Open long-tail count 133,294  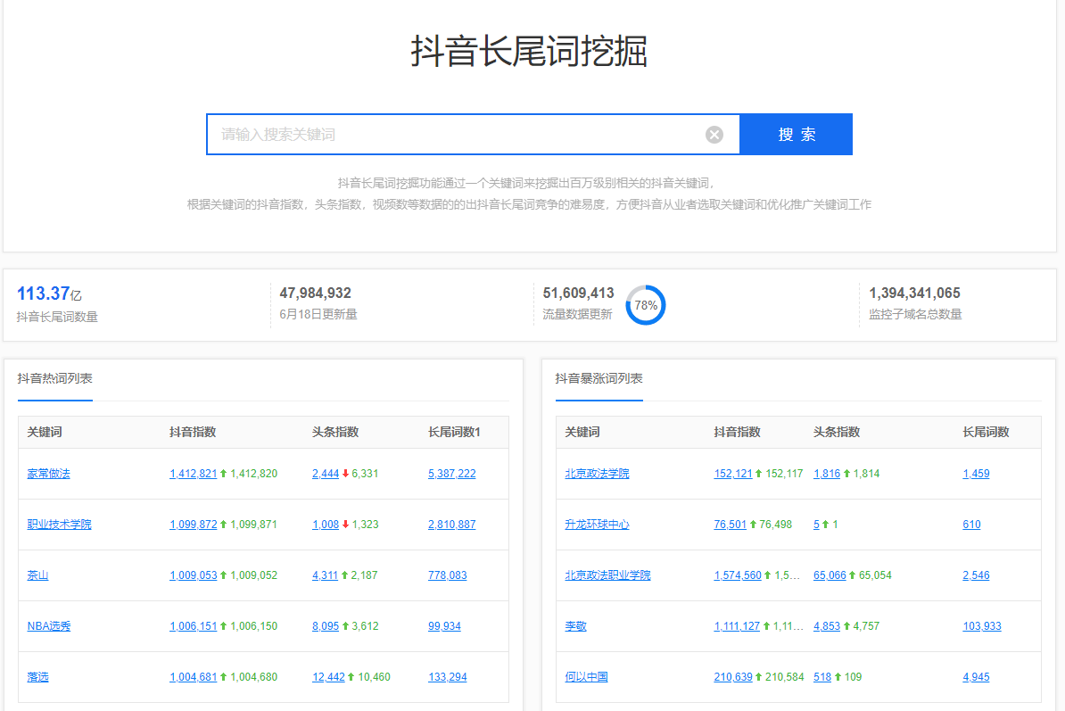tap(448, 677)
